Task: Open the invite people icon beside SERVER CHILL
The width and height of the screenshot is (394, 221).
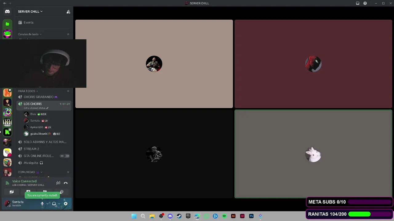Action: [68, 12]
